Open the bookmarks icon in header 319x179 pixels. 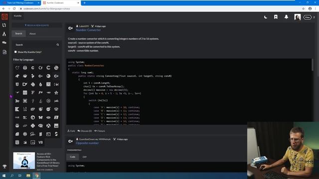pyautogui.click(x=276, y=17)
